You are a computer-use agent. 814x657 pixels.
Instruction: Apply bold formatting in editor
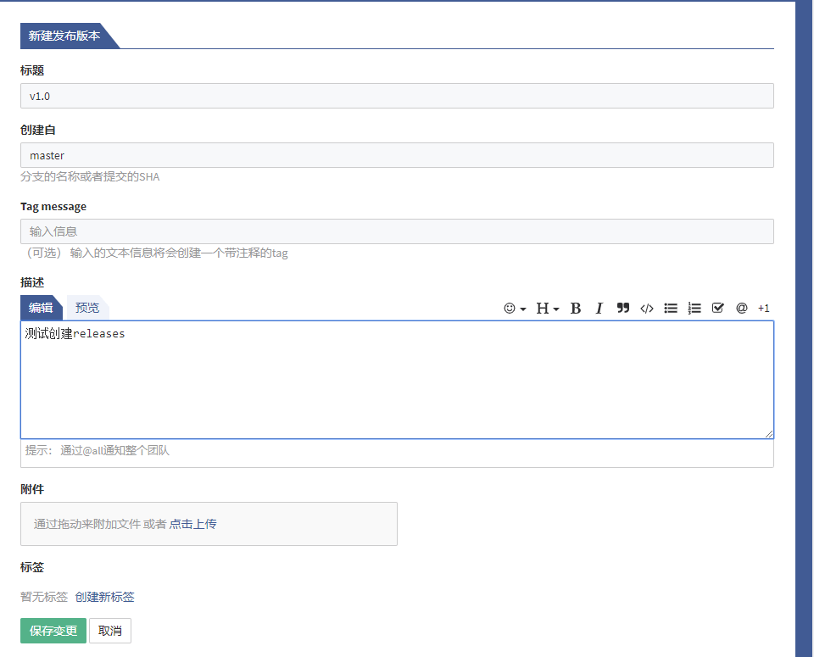pyautogui.click(x=576, y=309)
